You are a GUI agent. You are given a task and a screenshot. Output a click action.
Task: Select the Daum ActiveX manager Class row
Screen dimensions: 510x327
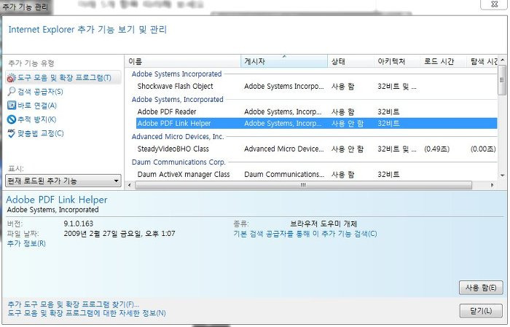click(x=316, y=174)
